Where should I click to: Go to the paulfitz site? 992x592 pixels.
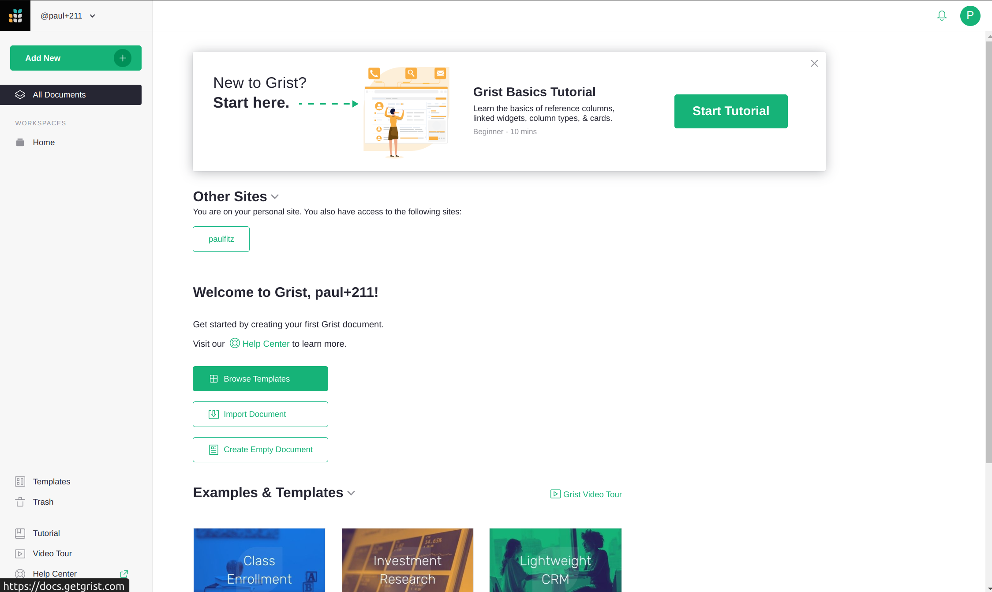click(221, 239)
